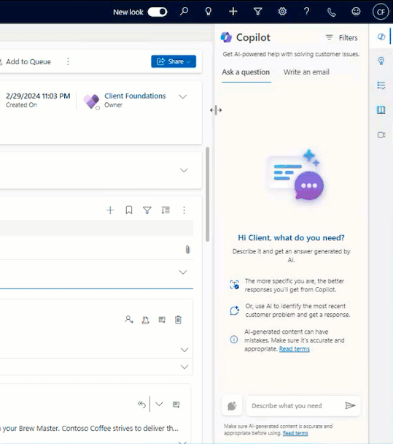Click the Brew Master Contoso Coffee text
Viewport: 393px width, 444px height.
coord(90,428)
